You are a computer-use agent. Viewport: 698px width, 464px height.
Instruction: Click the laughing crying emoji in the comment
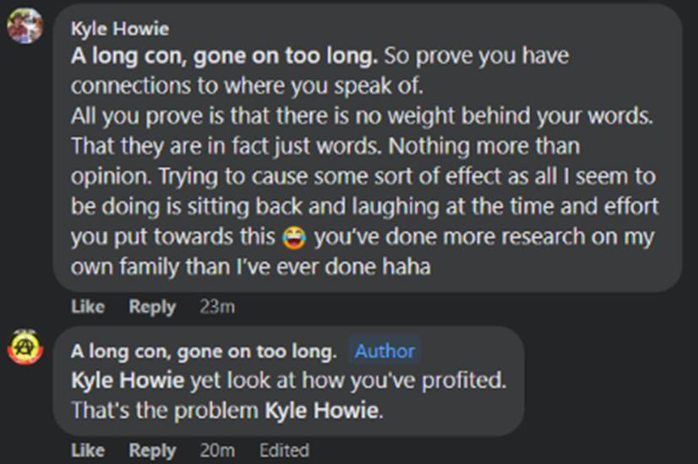(294, 238)
